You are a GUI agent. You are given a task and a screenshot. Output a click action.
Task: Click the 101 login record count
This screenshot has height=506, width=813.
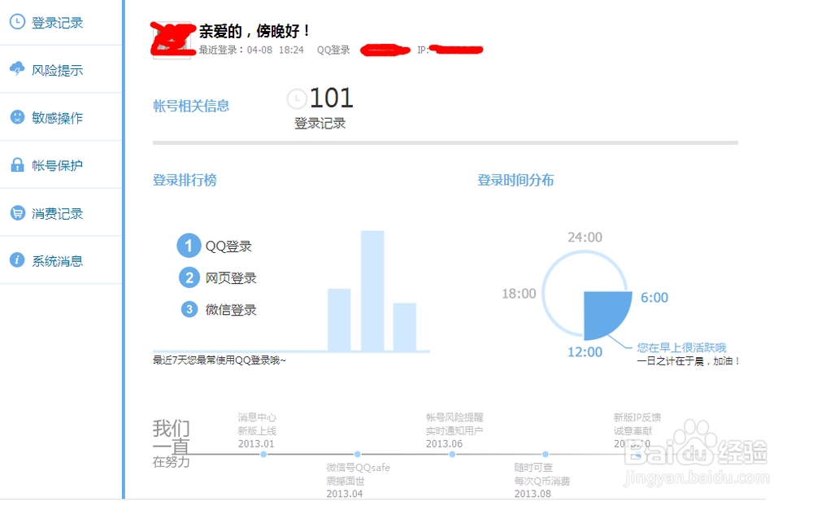[332, 98]
